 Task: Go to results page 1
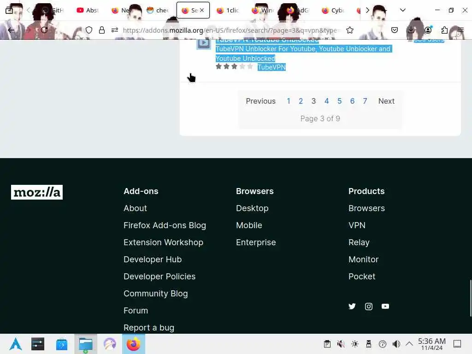tap(289, 101)
